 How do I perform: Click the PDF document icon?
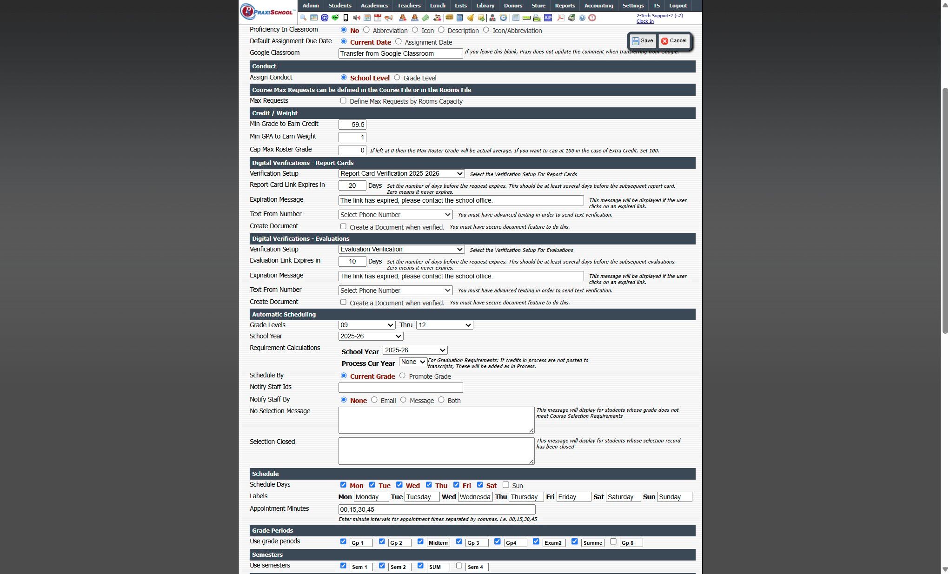561,18
